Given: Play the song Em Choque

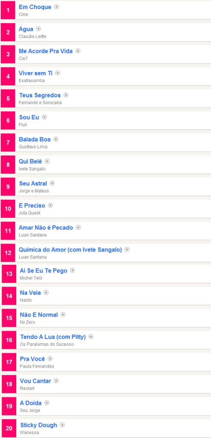Looking at the screenshot, I should point(56,7).
